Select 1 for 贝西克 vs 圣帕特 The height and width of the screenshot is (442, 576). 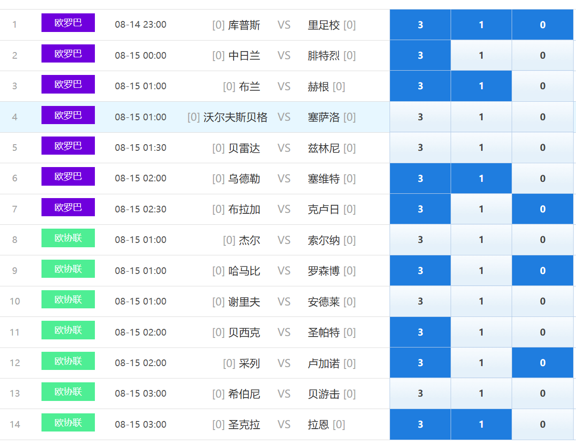coord(481,332)
